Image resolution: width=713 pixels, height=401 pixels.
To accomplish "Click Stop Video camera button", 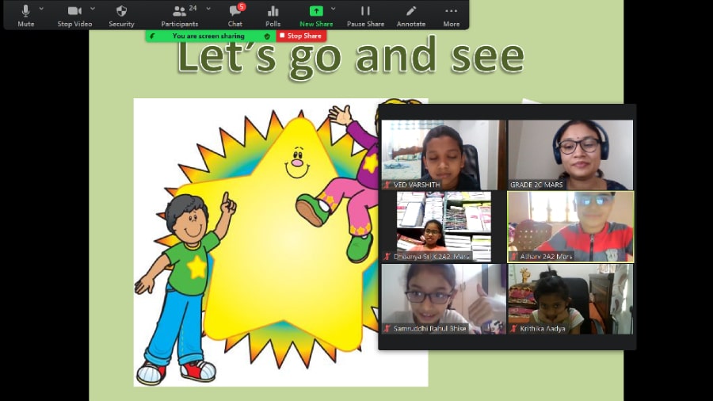I will tap(74, 14).
